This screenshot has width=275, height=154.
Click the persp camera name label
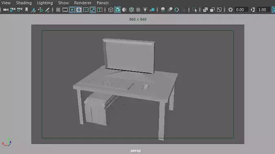click(135, 150)
